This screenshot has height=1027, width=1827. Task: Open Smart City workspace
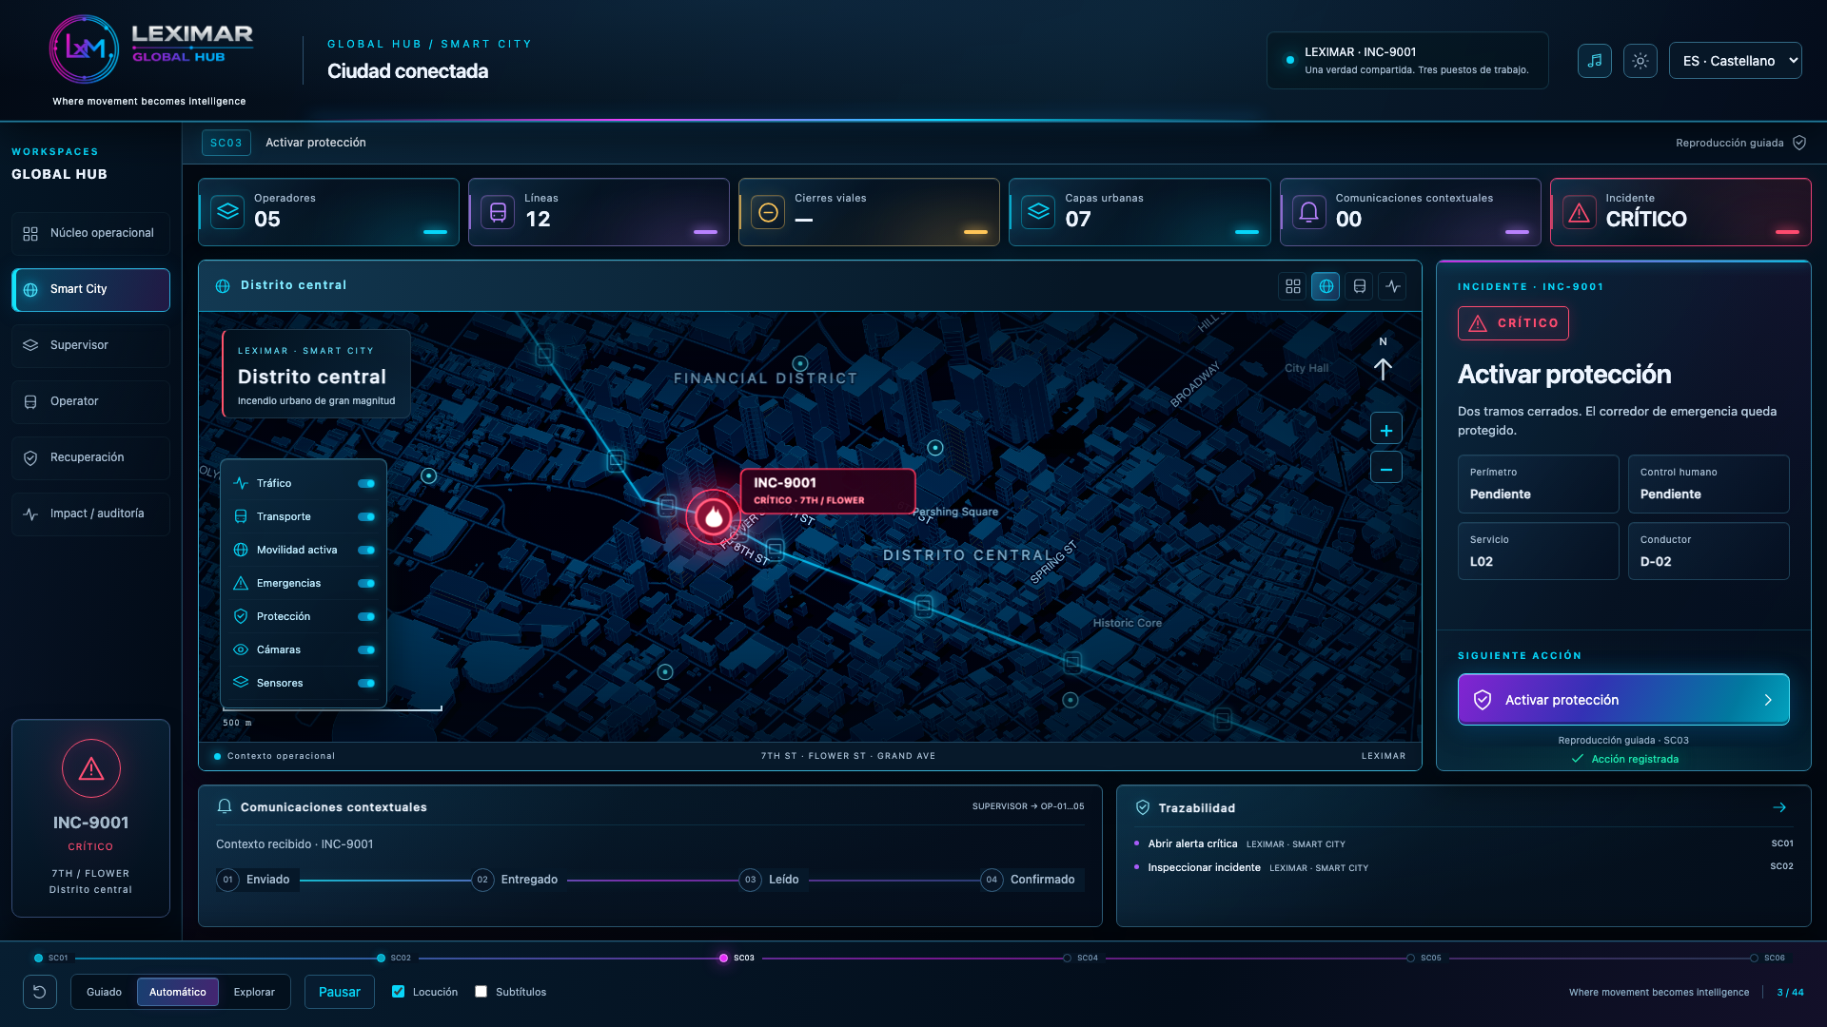tap(90, 289)
